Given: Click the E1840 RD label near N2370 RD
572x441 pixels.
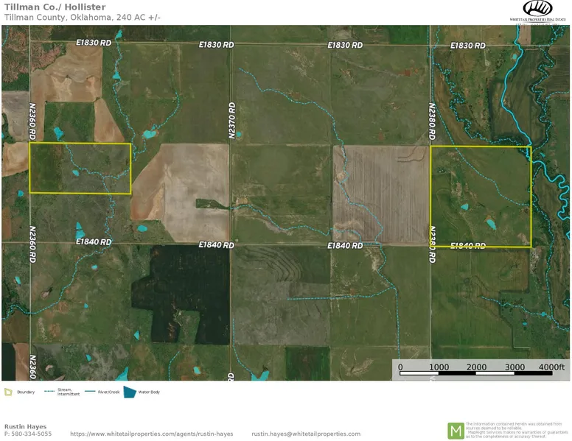Looking at the screenshot, I should pos(216,244).
